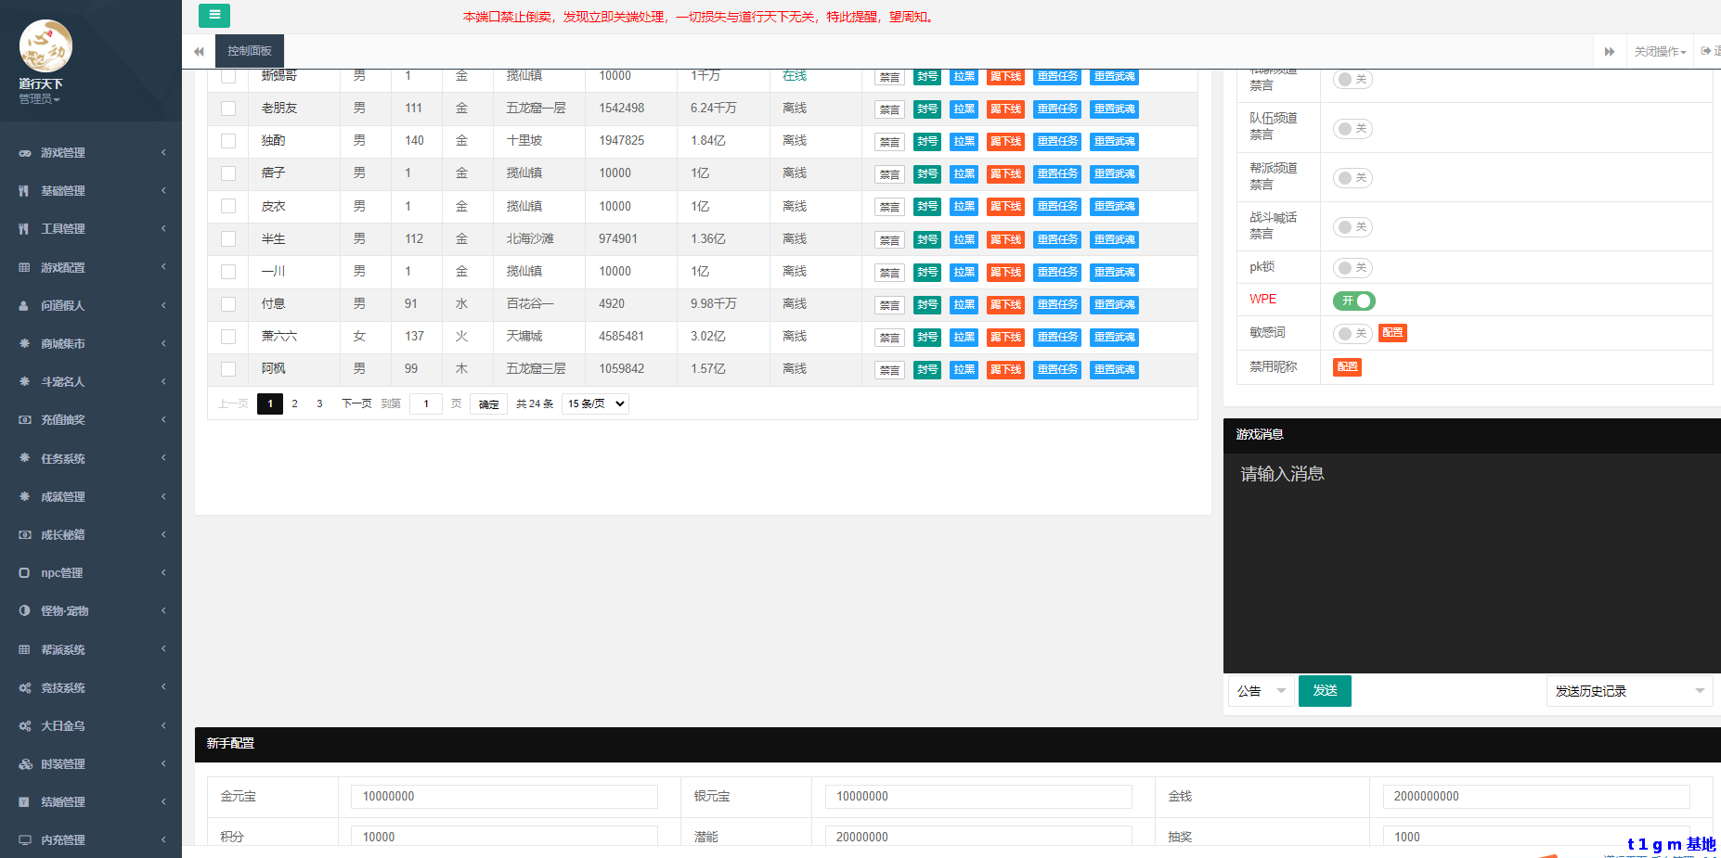Click the green 发送 button

coord(1325,691)
